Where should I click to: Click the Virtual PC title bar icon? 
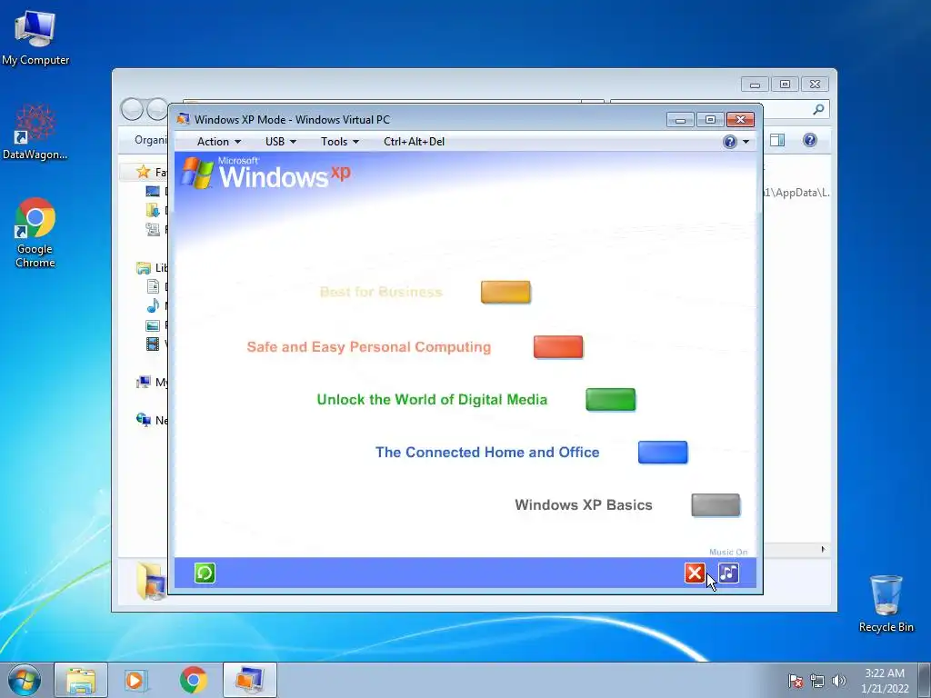(x=183, y=119)
